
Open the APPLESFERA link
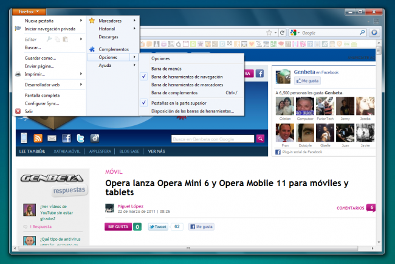tap(100, 151)
